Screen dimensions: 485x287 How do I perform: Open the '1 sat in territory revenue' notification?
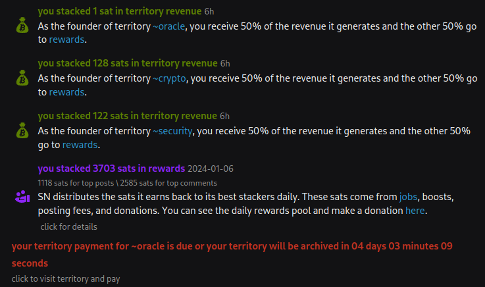120,11
